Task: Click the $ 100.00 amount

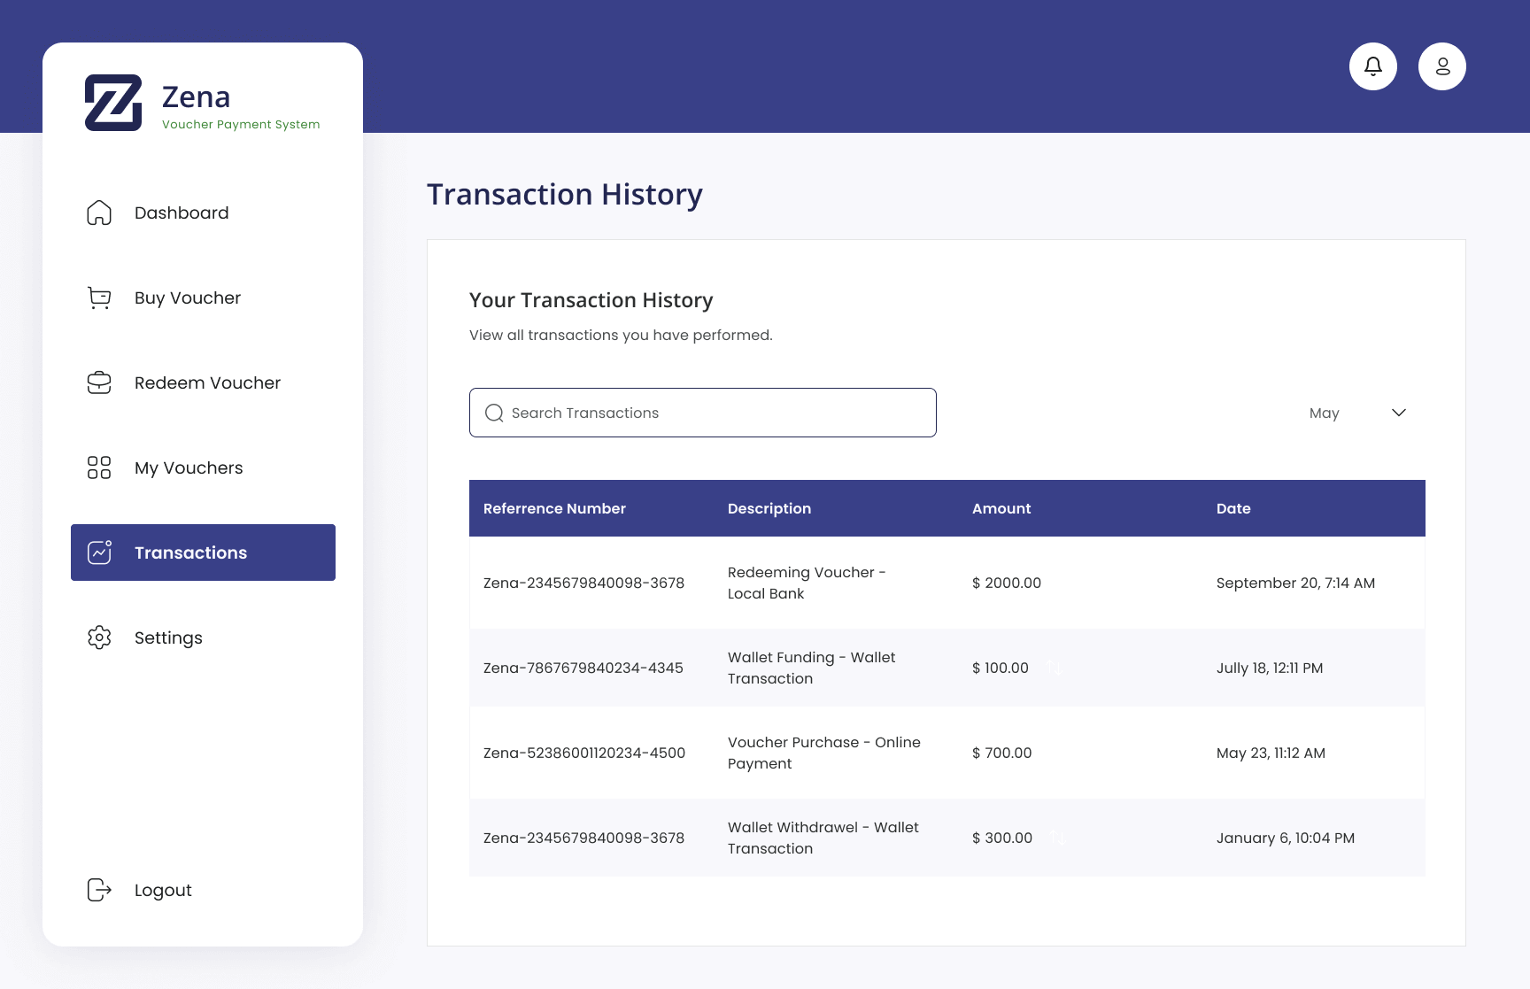Action: [x=1001, y=668]
